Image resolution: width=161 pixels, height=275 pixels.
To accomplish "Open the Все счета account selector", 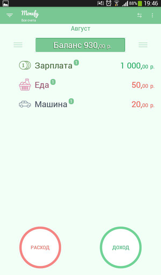I will tap(29, 20).
